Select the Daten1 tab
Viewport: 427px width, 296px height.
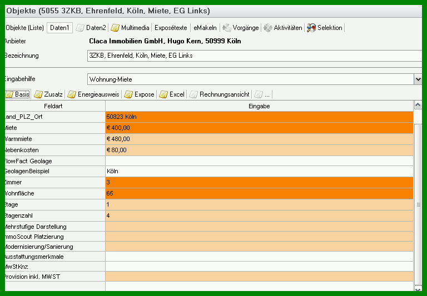pyautogui.click(x=59, y=28)
